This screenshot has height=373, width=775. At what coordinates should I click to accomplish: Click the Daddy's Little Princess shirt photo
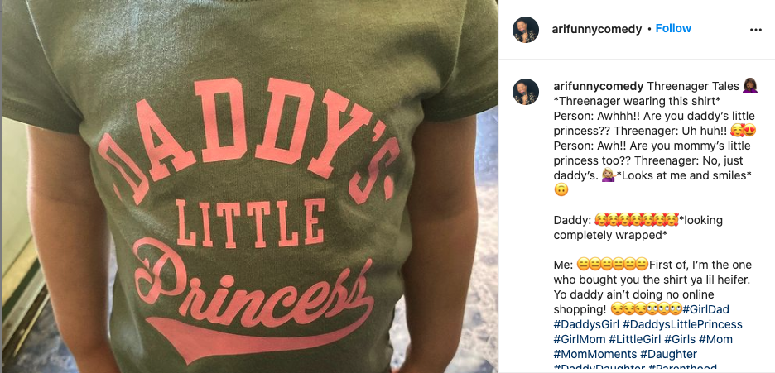pos(248,186)
